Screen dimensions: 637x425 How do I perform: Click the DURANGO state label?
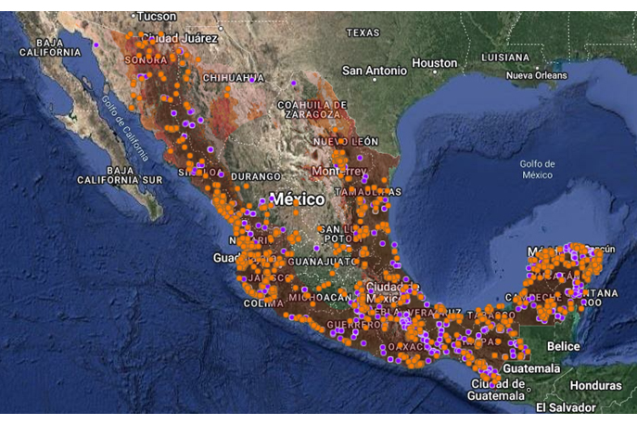point(256,177)
